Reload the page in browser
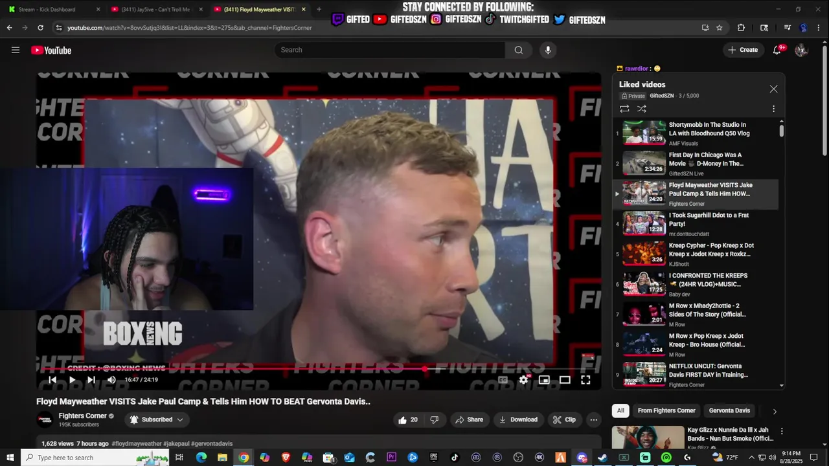Viewport: 829px width, 466px height. coord(40,28)
